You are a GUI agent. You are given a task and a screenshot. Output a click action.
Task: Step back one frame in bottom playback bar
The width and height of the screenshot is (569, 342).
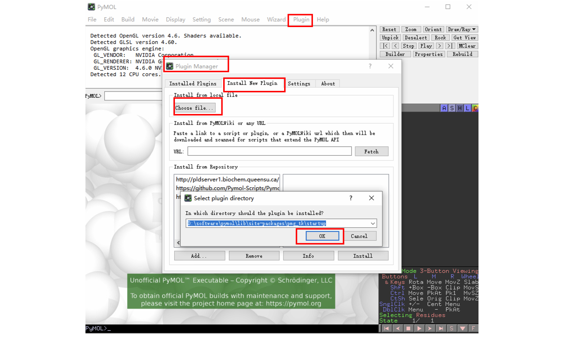click(398, 328)
